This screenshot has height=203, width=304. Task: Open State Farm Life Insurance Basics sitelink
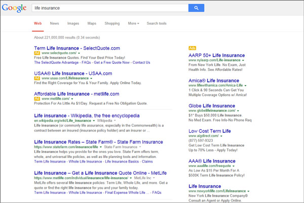pyautogui.click(x=122, y=161)
